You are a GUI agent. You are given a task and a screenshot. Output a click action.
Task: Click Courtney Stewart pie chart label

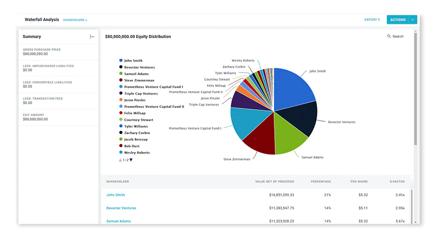click(x=217, y=79)
